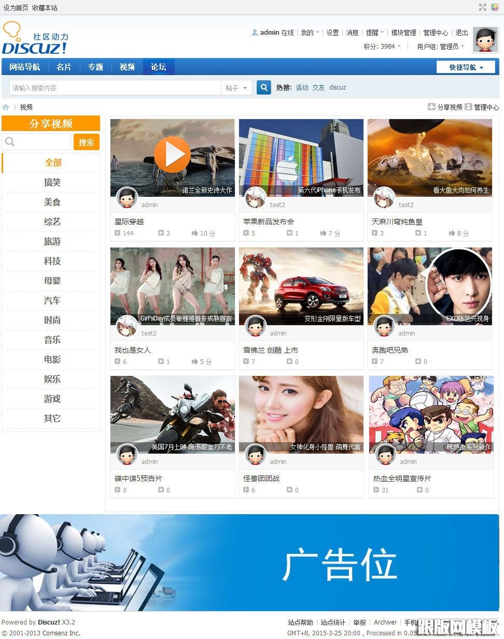
Task: Click the magnifier search icon in the top search bar
Action: [x=263, y=88]
